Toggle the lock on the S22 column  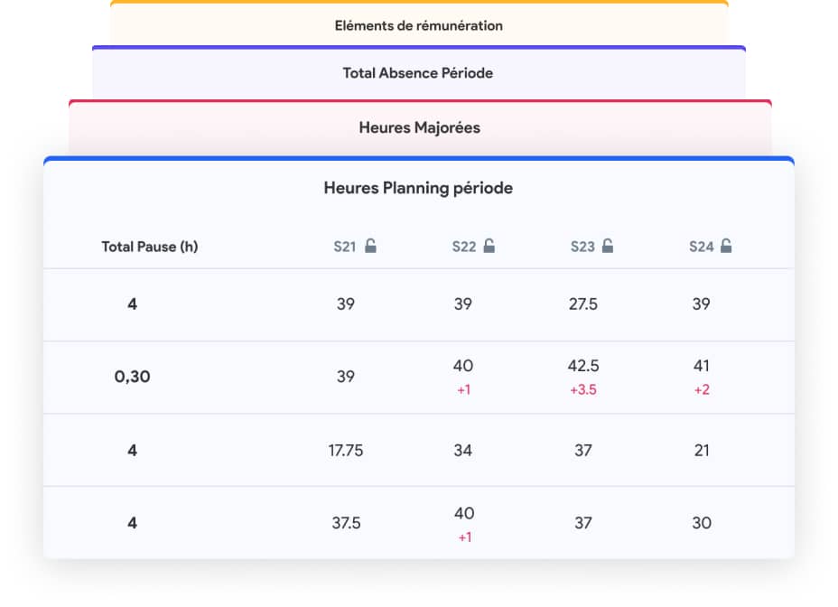coord(489,246)
